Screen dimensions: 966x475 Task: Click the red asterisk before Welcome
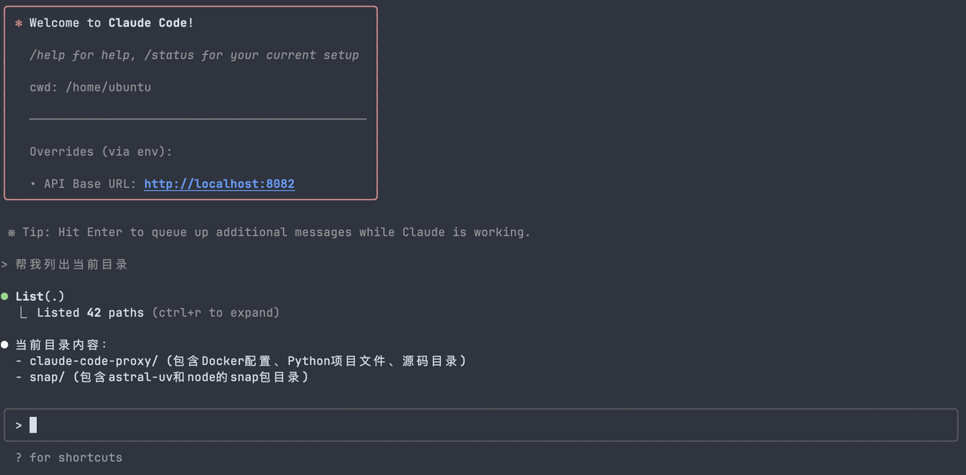(19, 23)
